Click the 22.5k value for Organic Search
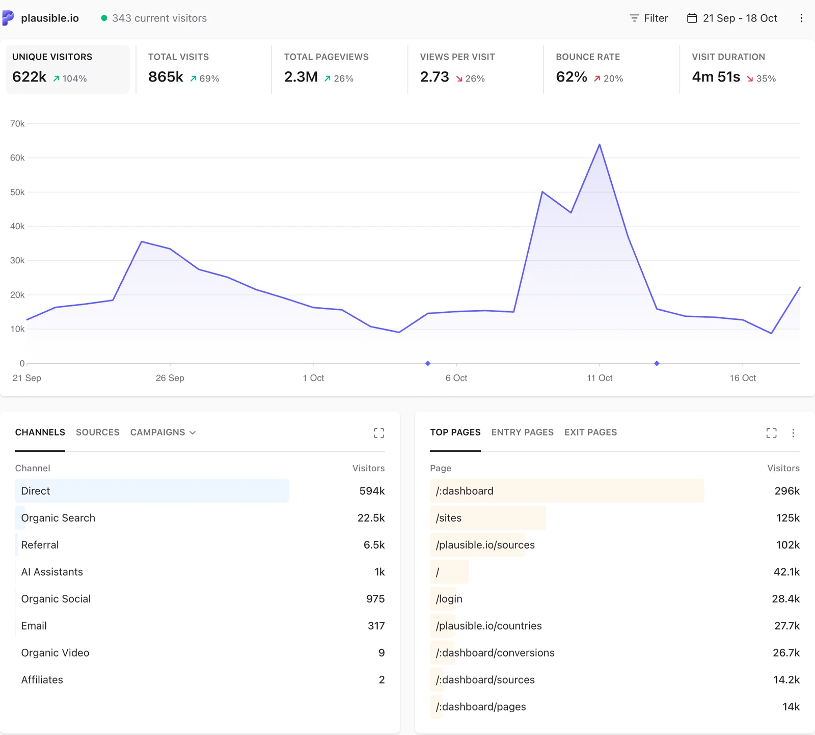 [x=371, y=518]
